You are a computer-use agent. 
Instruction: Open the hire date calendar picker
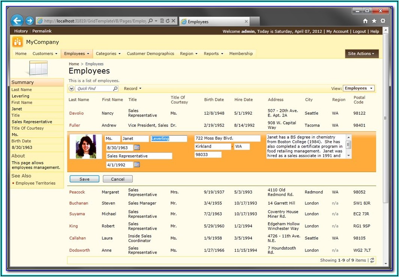click(137, 165)
